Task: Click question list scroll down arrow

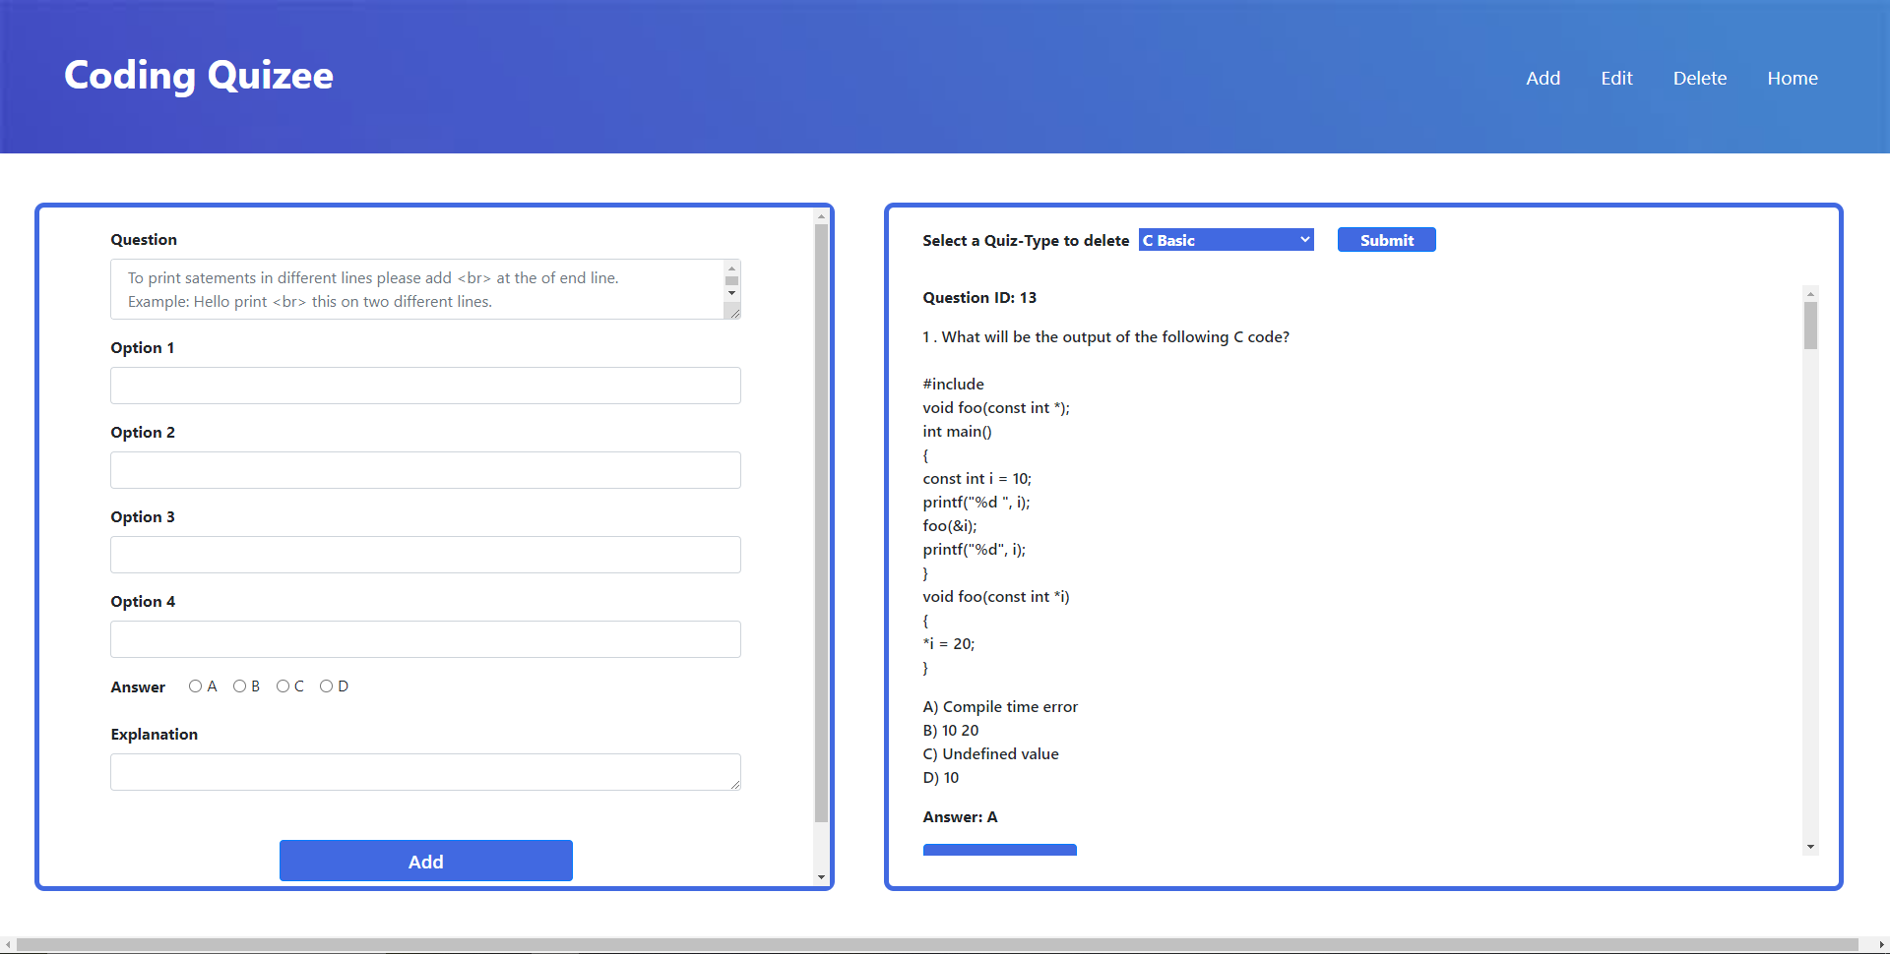Action: [x=1810, y=847]
